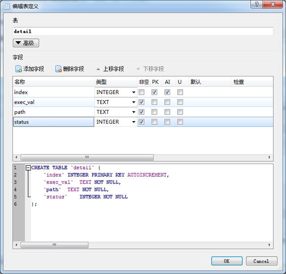
Task: Uncheck 非空 for the status field
Action: click(141, 122)
